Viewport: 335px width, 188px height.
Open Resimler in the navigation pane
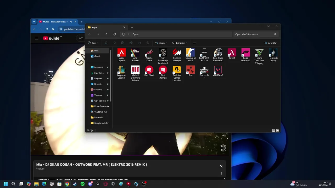point(98,84)
